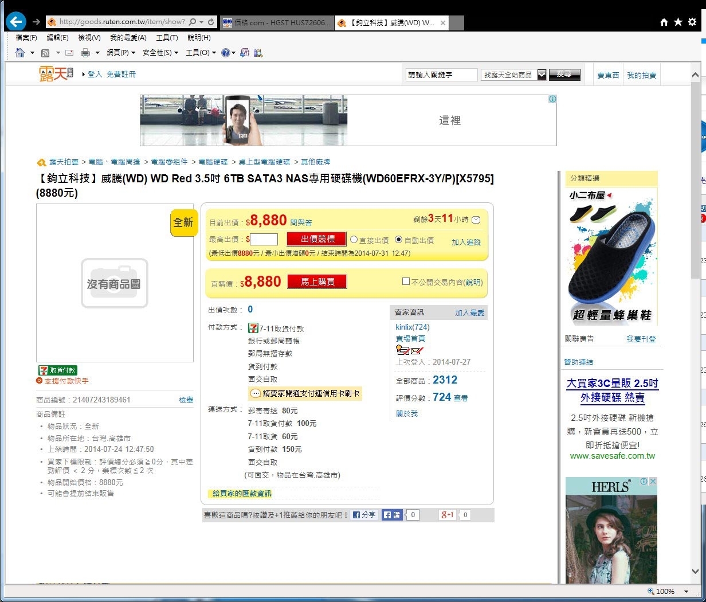Open the 網頁(P) command bar dropdown
This screenshot has height=602, width=706.
[121, 53]
